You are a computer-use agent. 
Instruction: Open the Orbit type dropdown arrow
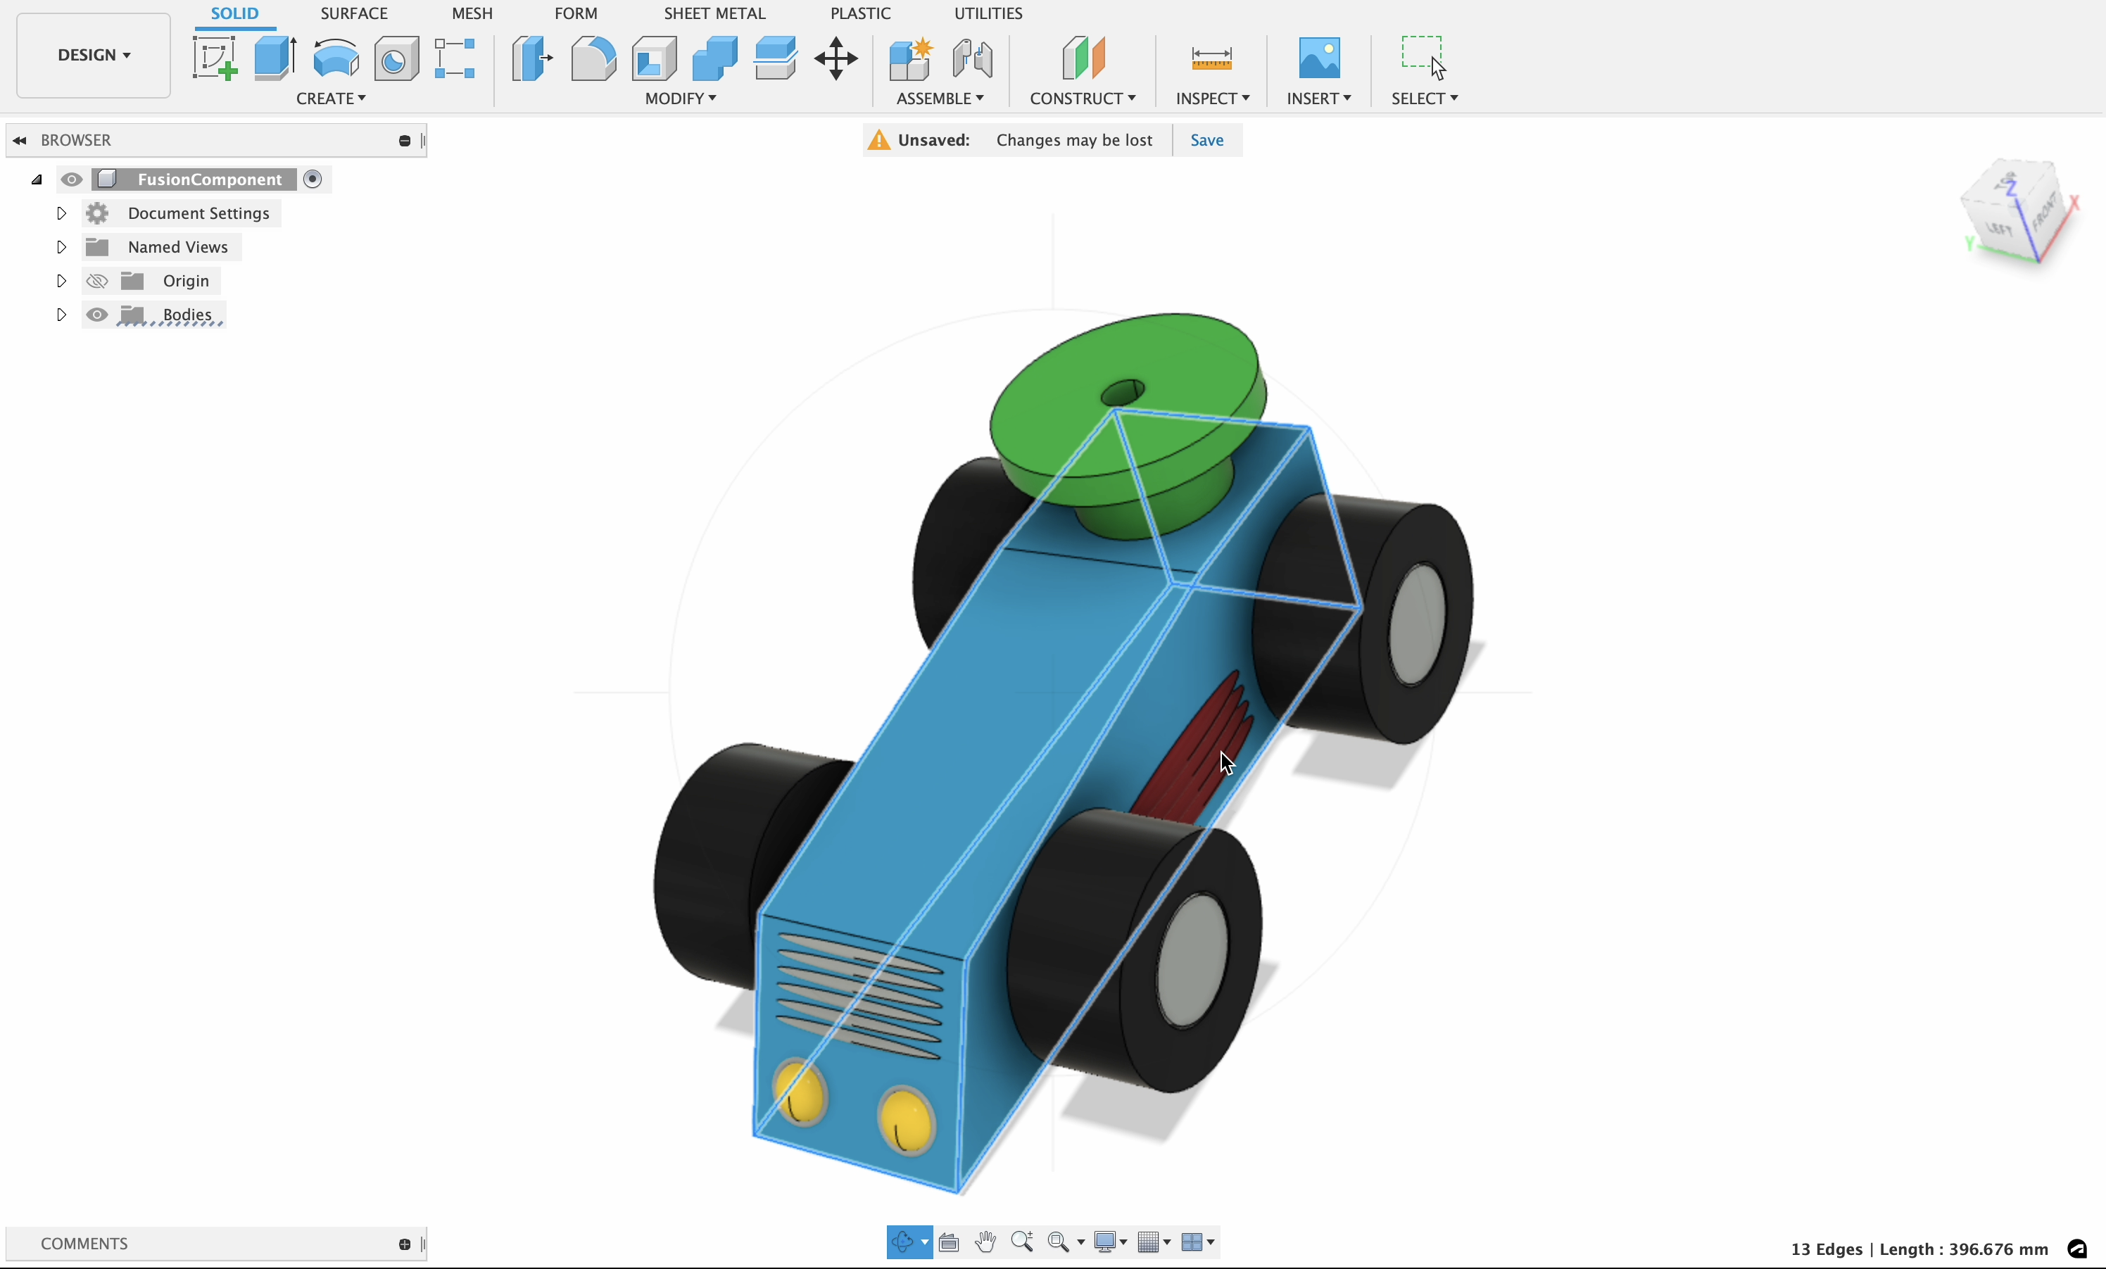[x=925, y=1242]
